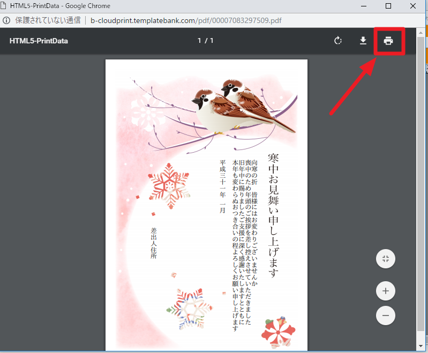Click the 保護されていない通信 security label
Screen dimensions: 428x353
[48, 20]
